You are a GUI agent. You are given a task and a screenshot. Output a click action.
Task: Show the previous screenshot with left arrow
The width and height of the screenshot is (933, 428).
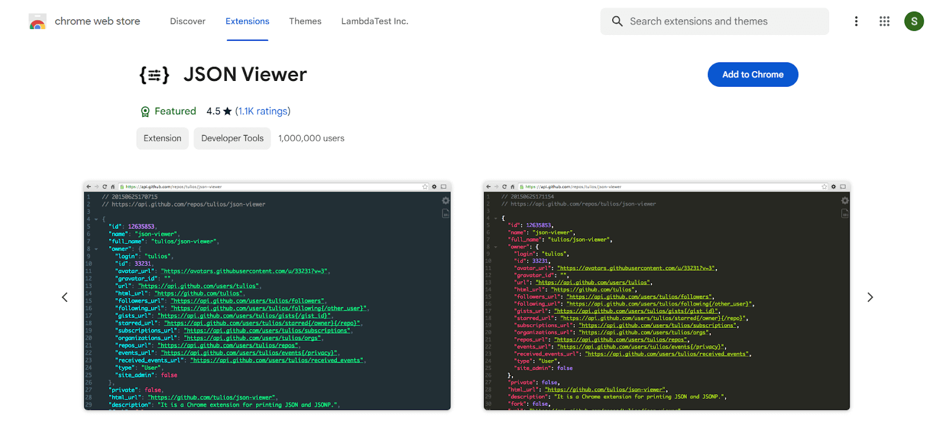pos(65,297)
